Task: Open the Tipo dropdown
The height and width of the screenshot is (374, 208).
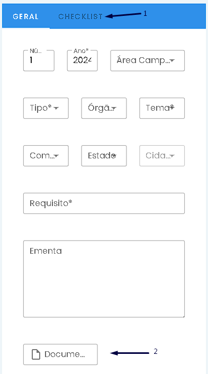Action: [x=46, y=108]
